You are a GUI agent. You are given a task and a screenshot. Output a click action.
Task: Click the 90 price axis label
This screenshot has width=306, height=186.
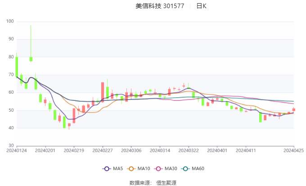(x=11, y=39)
